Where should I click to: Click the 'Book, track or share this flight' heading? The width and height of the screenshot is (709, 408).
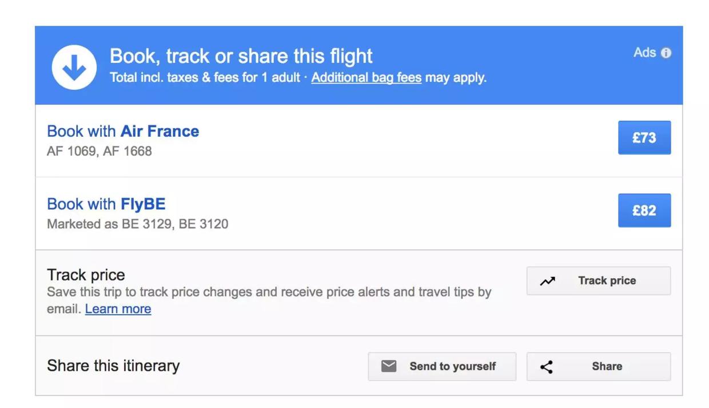click(x=241, y=56)
